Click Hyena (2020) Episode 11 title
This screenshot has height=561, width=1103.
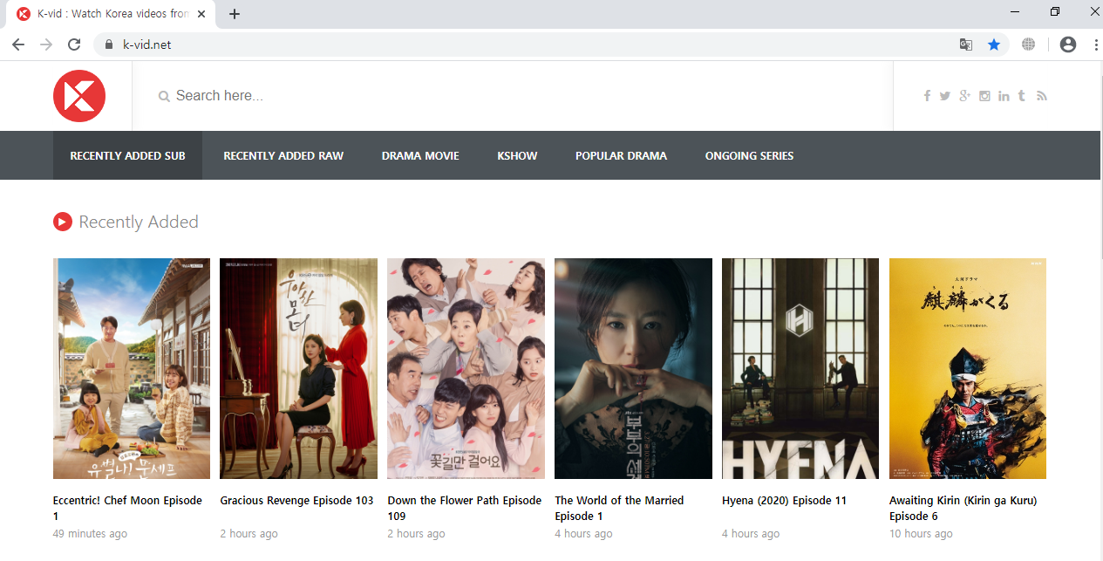point(784,501)
